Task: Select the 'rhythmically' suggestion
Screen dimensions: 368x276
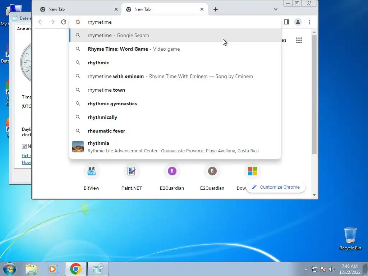Action: click(175, 117)
